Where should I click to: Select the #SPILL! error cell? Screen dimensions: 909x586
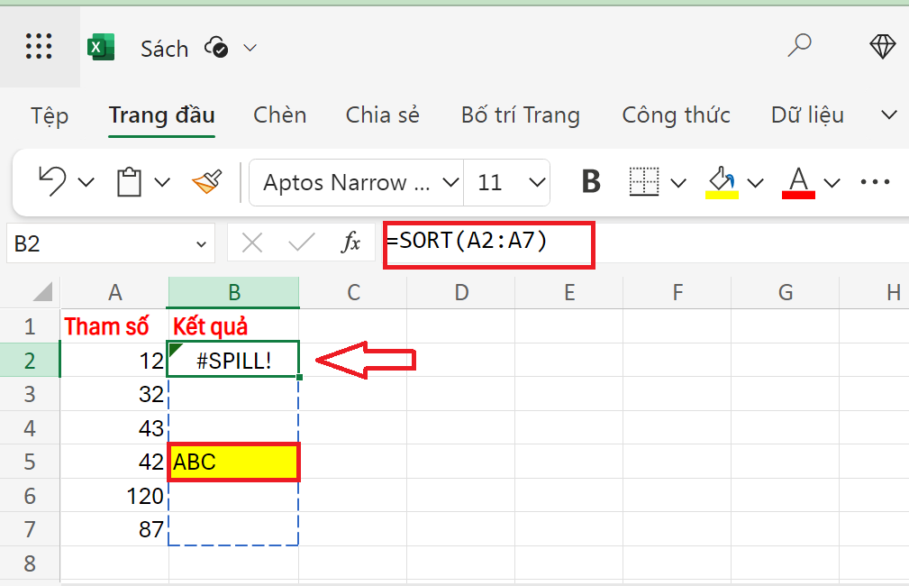tap(233, 361)
